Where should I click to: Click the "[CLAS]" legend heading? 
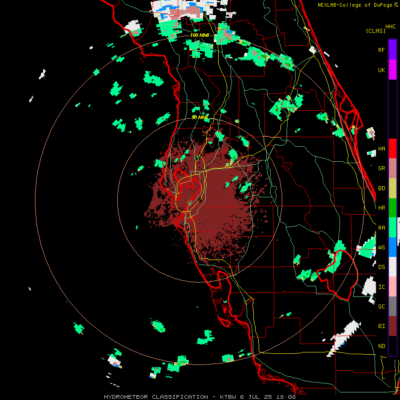coord(376,31)
